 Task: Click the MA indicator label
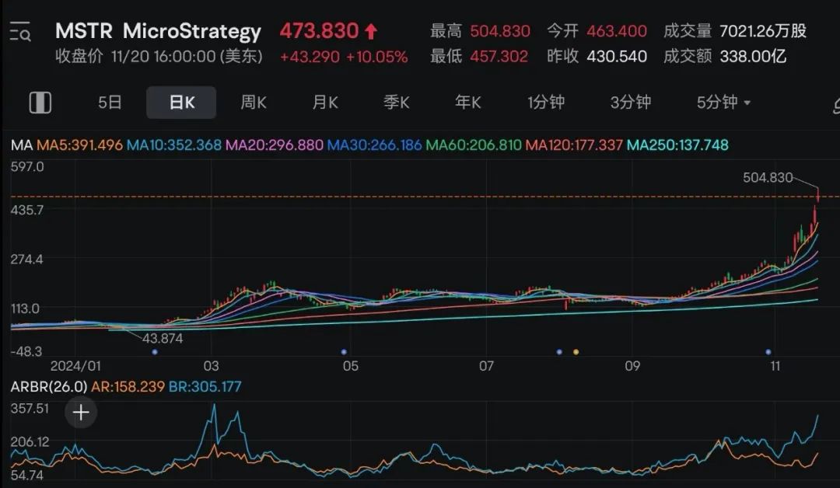pos(22,145)
